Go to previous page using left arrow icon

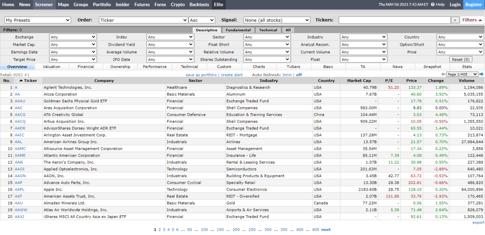point(443,74)
